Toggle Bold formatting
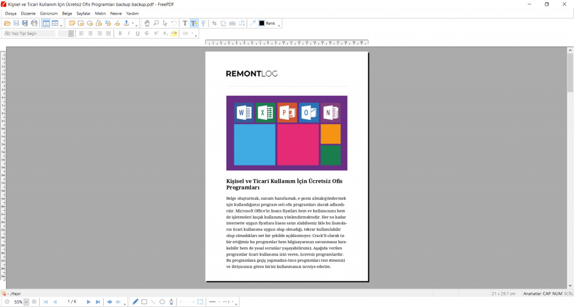574x307 pixels. pos(120,34)
